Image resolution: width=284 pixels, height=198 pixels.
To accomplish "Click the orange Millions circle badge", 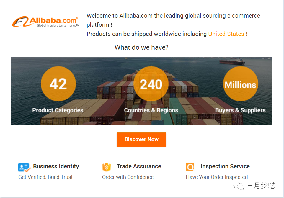I will click(240, 84).
